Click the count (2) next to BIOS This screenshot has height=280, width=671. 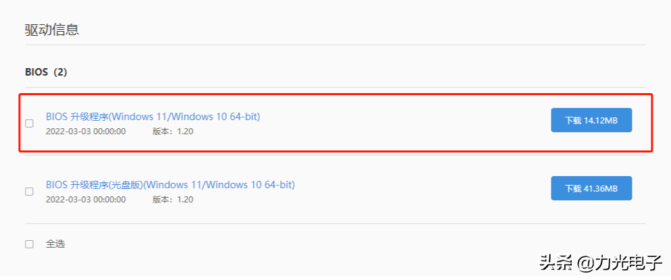(x=59, y=72)
